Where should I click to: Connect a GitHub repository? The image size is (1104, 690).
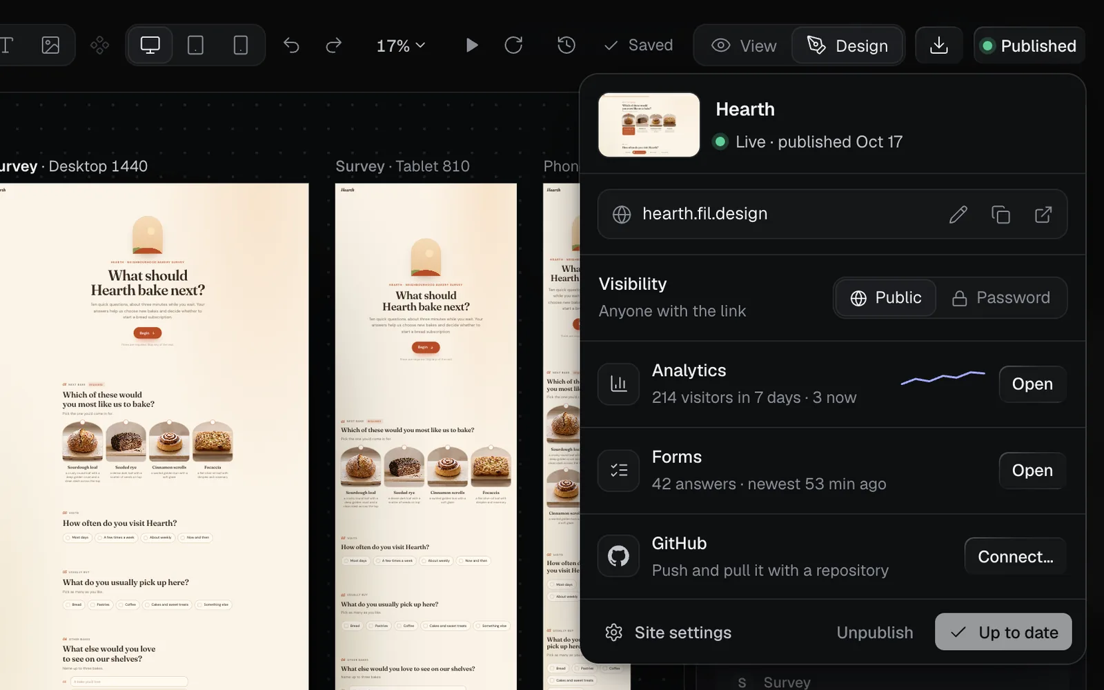[x=1015, y=557]
